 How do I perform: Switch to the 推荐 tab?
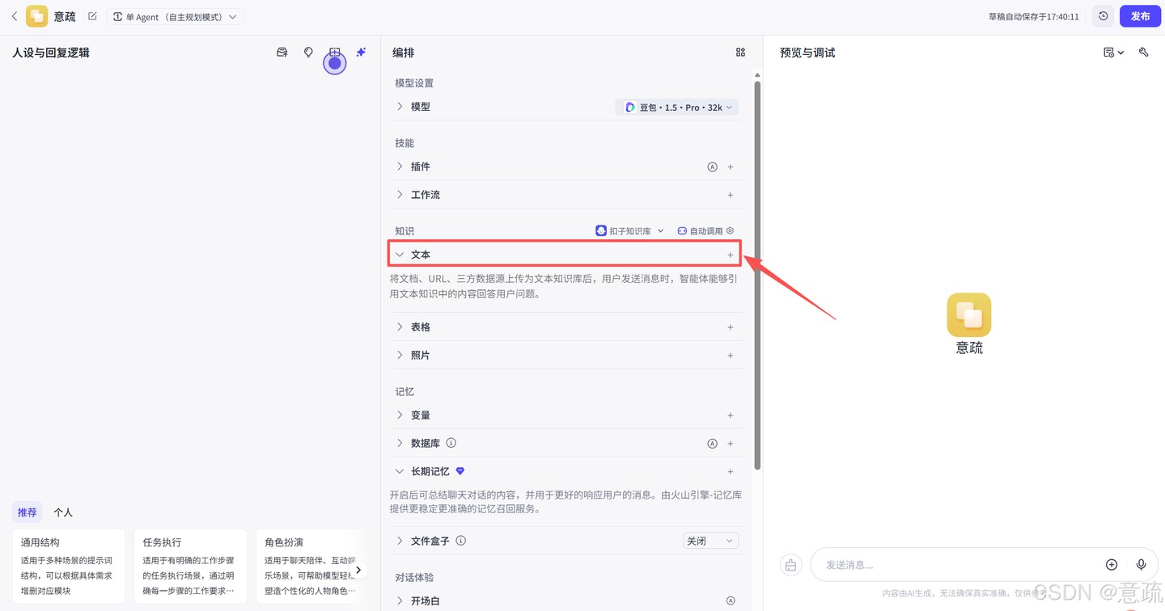(28, 512)
